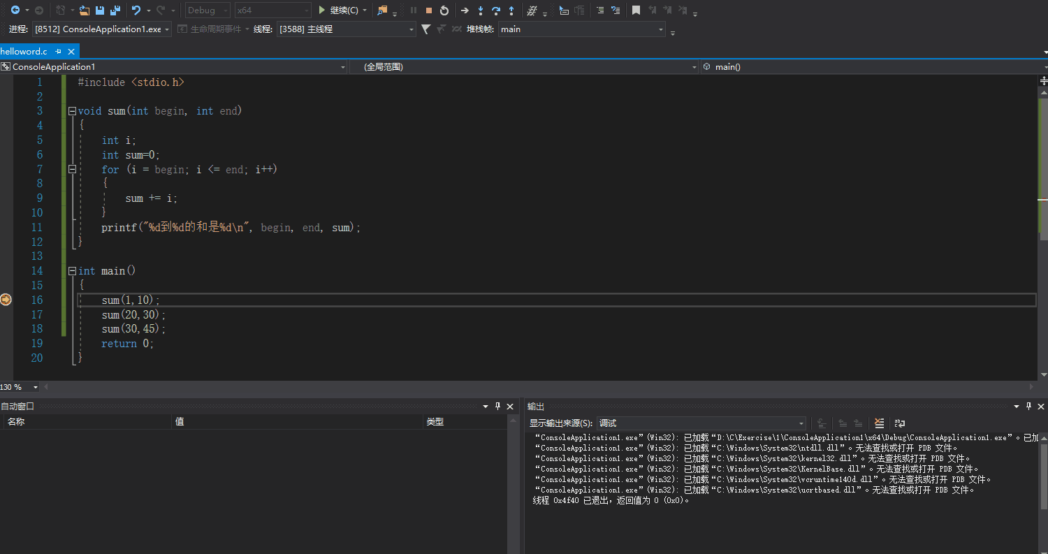Open the ConsoleApplication1 project scope dropdown
Viewport: 1048px width, 554px height.
pos(174,67)
